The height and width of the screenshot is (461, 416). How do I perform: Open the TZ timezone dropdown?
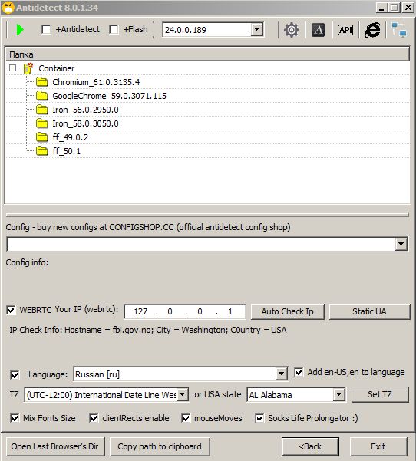point(183,394)
